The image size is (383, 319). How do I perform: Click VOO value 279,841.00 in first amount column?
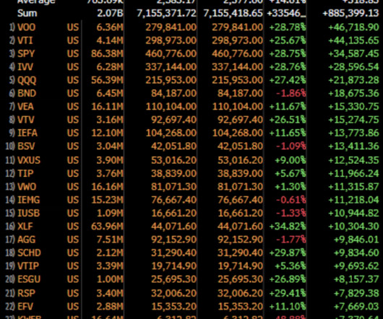[171, 27]
